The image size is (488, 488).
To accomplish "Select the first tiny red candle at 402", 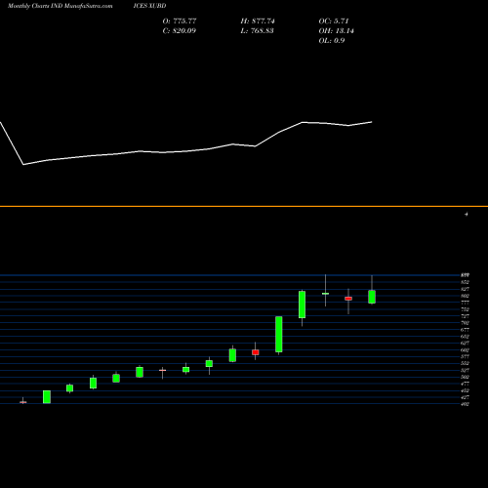I will [x=23, y=402].
